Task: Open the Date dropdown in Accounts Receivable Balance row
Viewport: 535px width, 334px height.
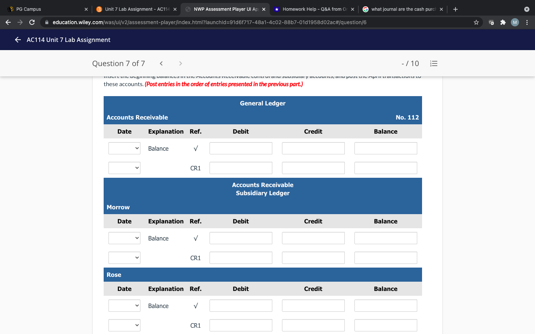Action: pos(124,148)
